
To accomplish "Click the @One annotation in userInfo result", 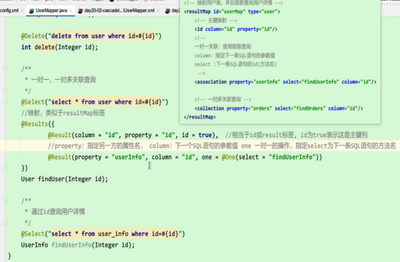I will (x=228, y=157).
